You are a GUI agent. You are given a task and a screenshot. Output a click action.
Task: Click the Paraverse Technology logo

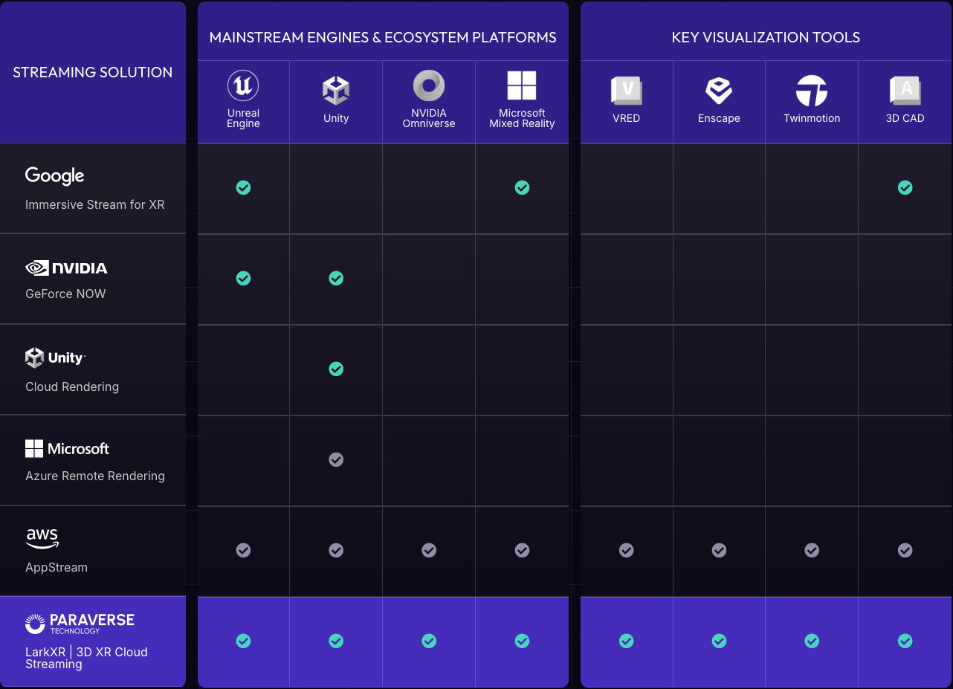point(80,624)
